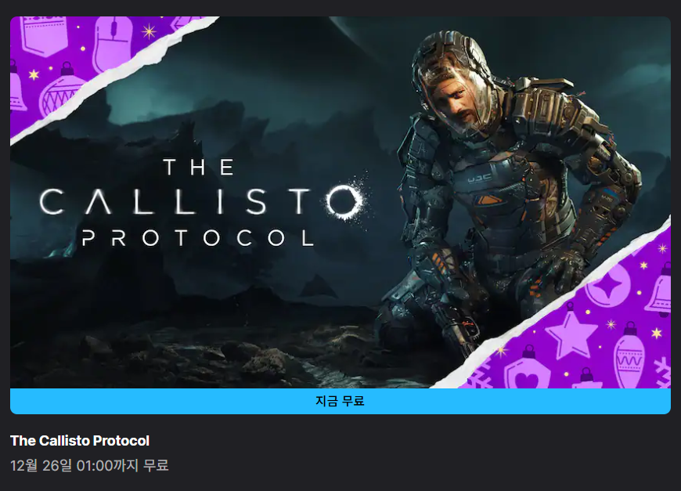Click the snowflake icon at bottom-right edge
This screenshot has height=491, width=681.
(x=663, y=373)
